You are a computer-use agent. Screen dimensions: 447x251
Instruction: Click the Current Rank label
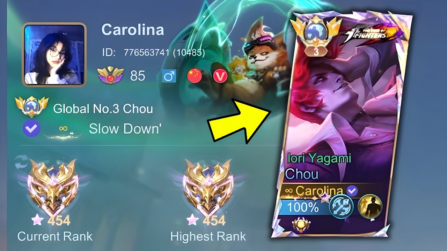tap(55, 236)
